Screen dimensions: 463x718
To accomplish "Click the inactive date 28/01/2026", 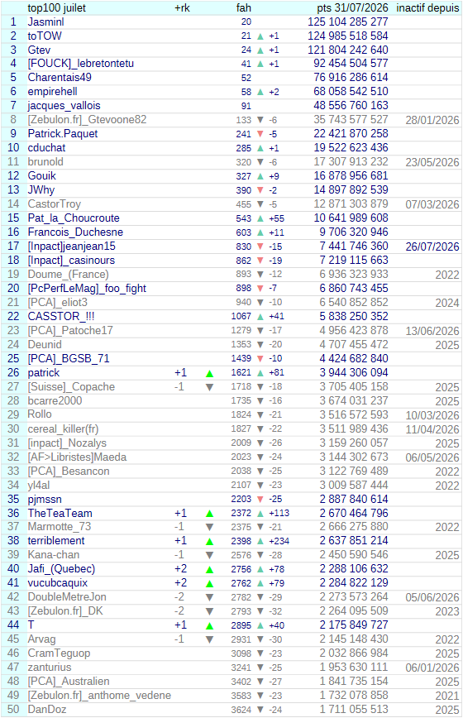I will coord(432,121).
